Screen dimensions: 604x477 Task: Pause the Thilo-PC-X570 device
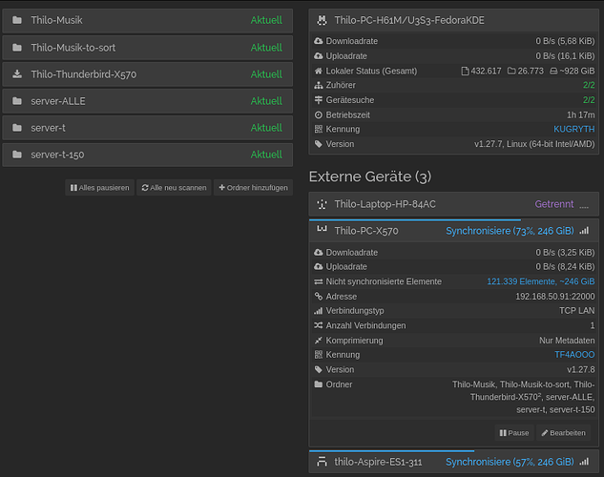(514, 433)
